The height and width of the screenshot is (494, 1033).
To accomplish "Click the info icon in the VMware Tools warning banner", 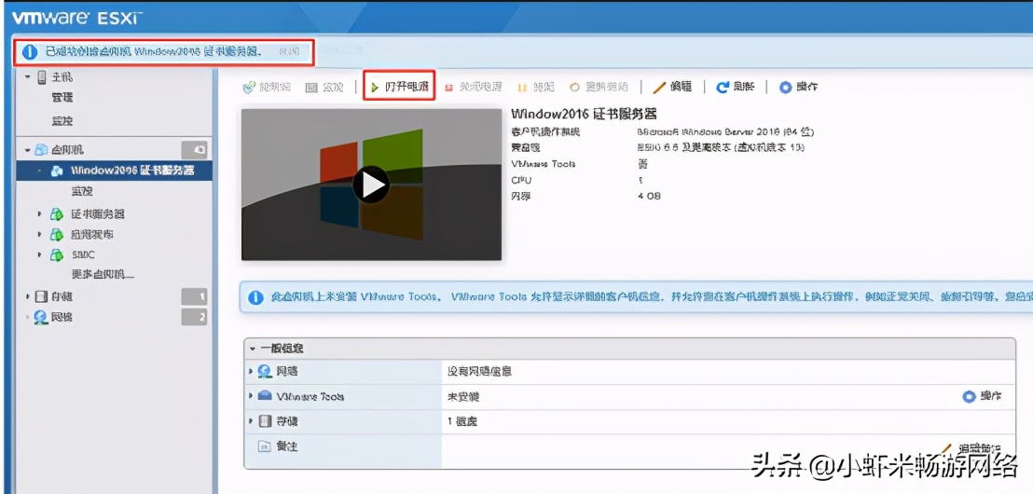I will click(x=255, y=297).
